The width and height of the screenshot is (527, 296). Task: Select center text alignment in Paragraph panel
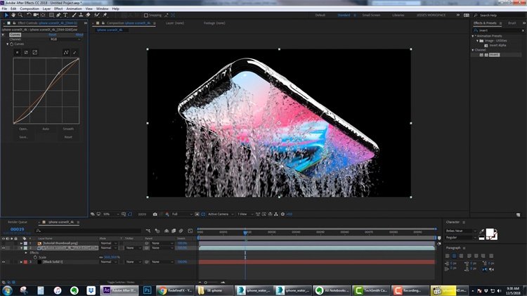pos(454,256)
